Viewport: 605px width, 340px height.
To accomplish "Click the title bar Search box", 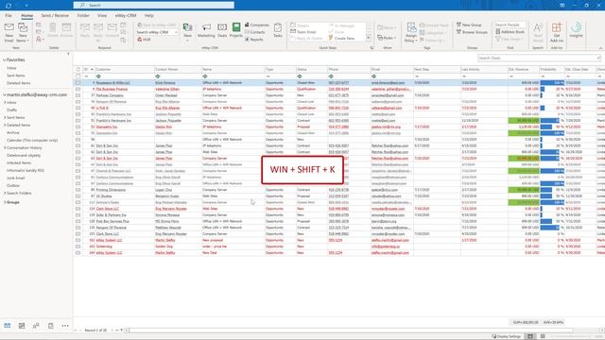I will 153,5.
